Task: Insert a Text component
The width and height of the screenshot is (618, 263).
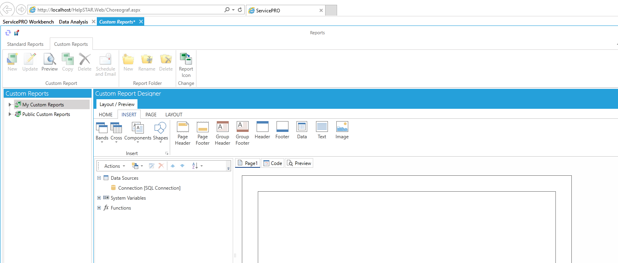Action: point(322,131)
